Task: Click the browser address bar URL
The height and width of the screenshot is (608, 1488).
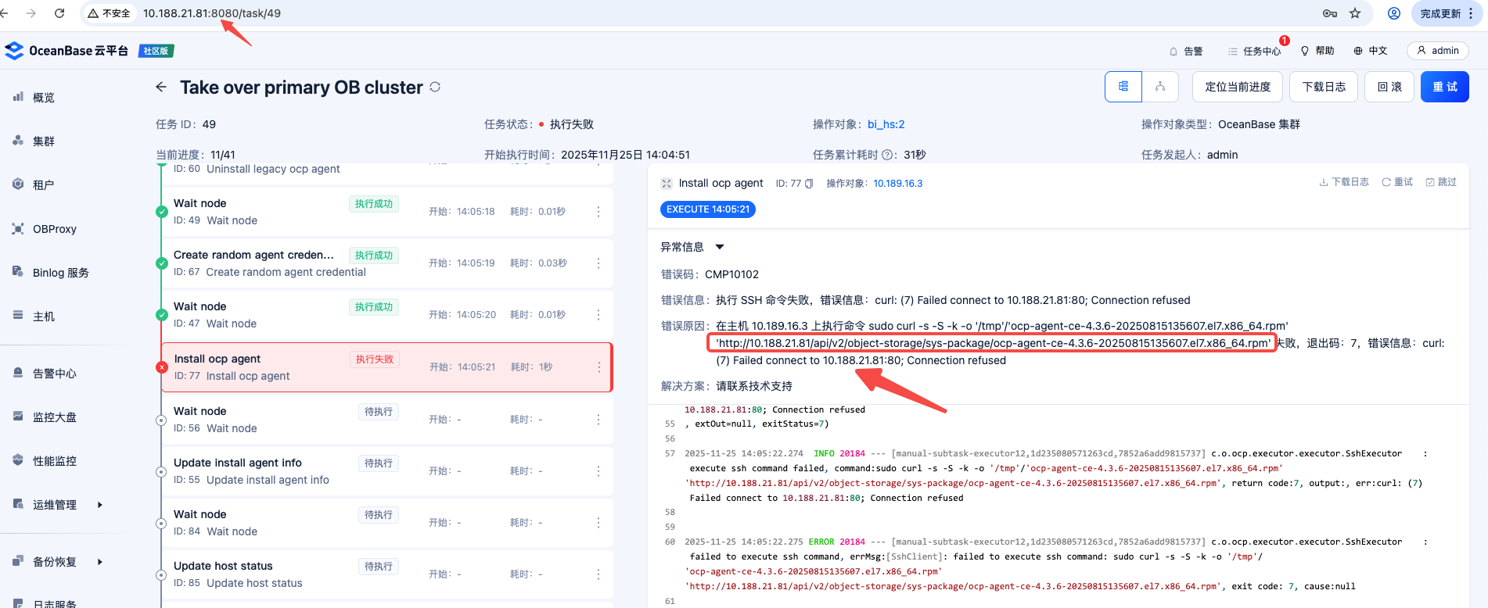Action: pyautogui.click(x=211, y=13)
